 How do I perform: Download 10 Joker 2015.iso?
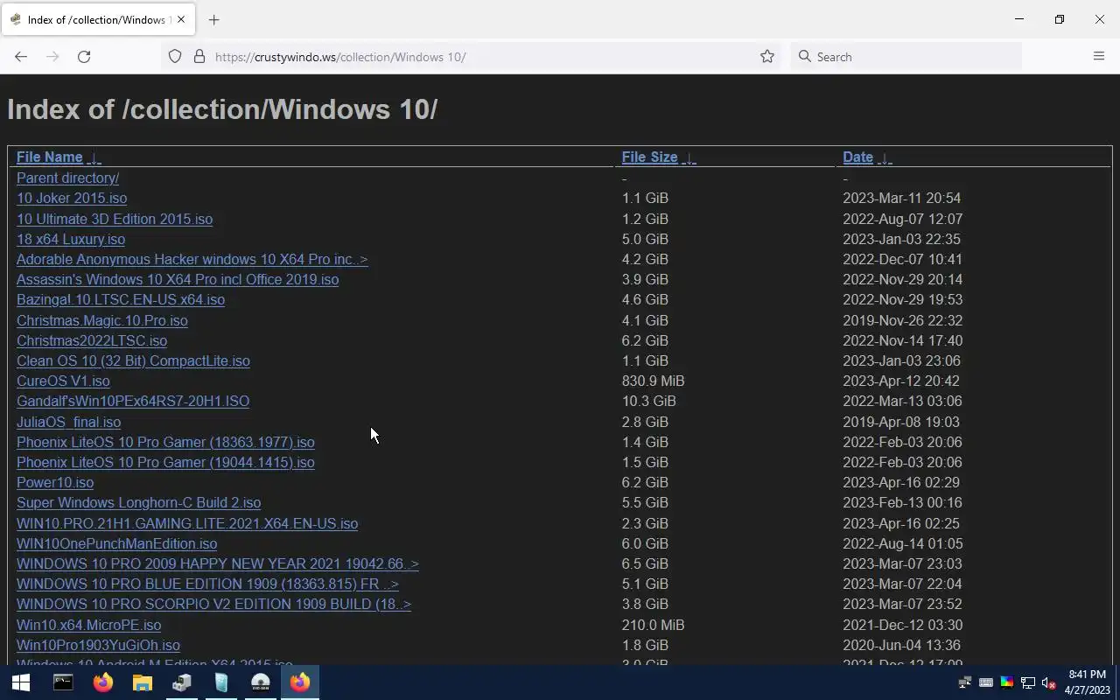point(72,198)
